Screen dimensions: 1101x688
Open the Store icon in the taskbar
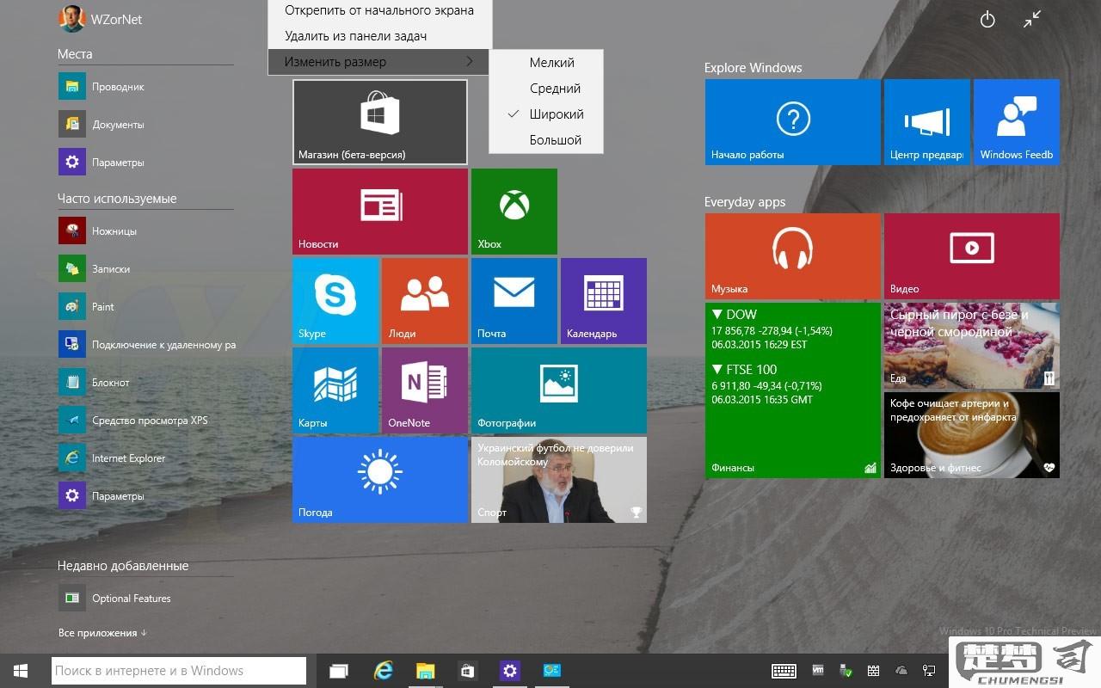coord(467,671)
